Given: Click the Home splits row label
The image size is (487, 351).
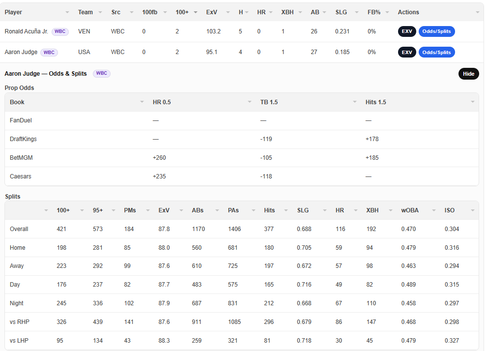Looking at the screenshot, I should click(x=17, y=248).
